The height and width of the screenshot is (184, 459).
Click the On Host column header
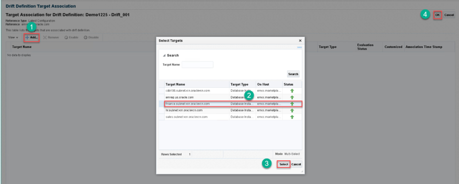tap(263, 84)
